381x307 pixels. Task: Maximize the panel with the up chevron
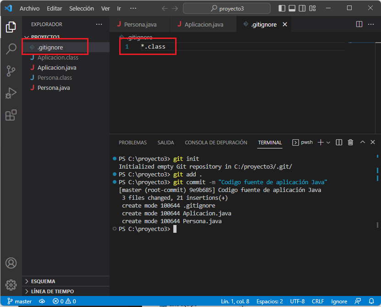362,142
